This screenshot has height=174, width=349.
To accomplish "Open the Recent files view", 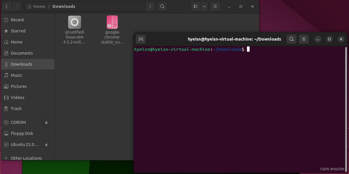I will [17, 20].
